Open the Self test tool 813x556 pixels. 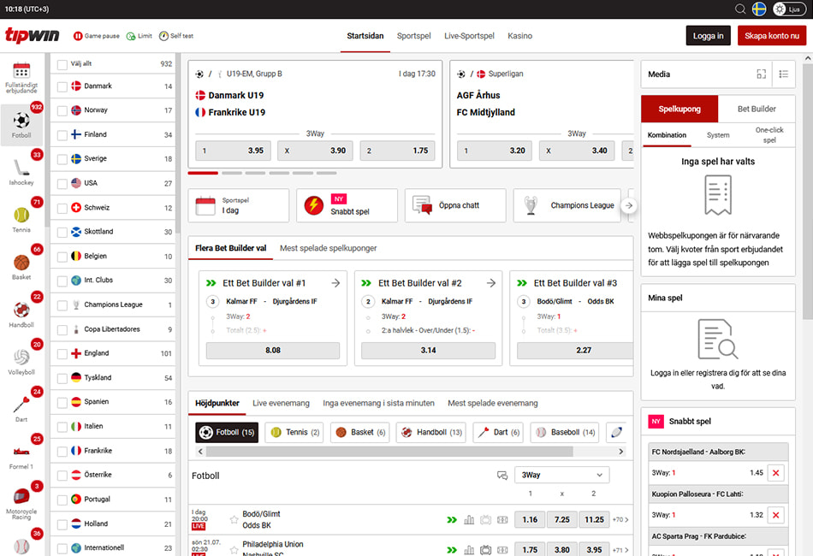point(176,36)
